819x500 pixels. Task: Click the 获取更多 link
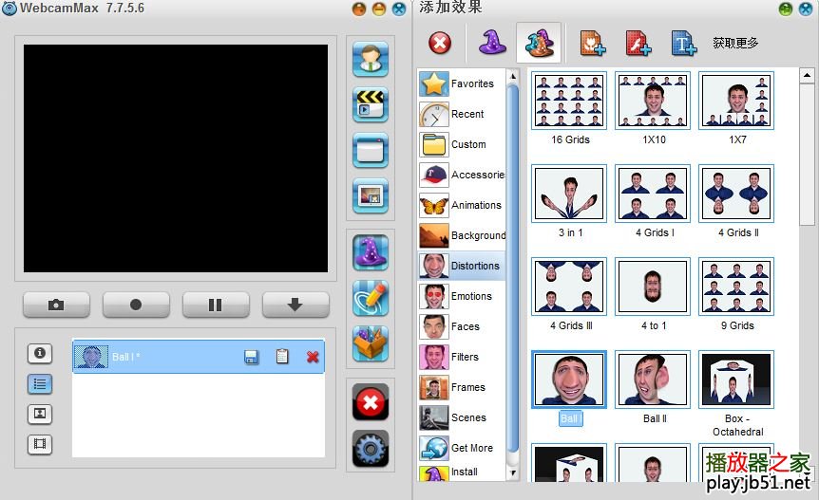tap(735, 44)
